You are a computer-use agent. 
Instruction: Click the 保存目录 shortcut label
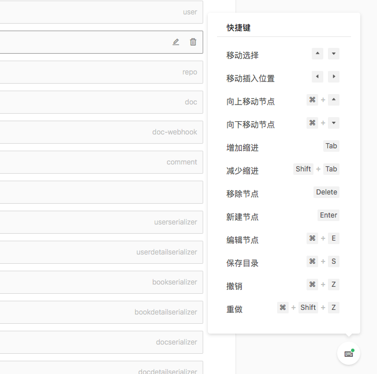242,263
